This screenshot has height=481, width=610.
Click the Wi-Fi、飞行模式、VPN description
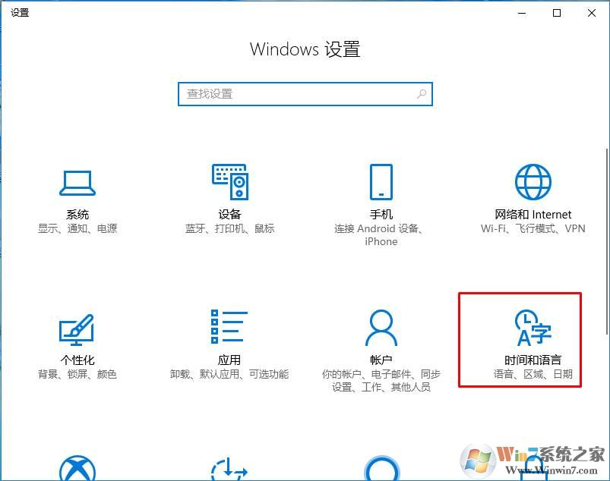click(x=533, y=228)
